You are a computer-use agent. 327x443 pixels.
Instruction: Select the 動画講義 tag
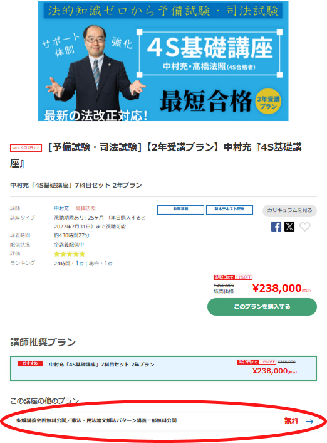pos(180,210)
